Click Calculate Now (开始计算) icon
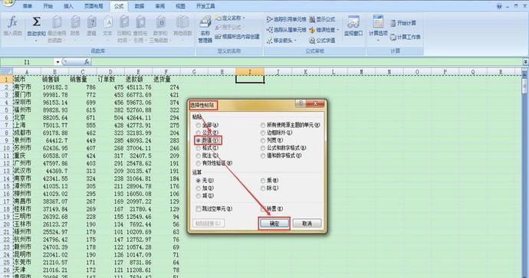The height and width of the screenshot is (278, 529). (x=393, y=23)
